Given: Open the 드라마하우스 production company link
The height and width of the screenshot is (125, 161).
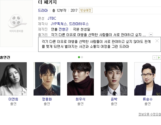Looking at the screenshot, I should click(79, 24).
